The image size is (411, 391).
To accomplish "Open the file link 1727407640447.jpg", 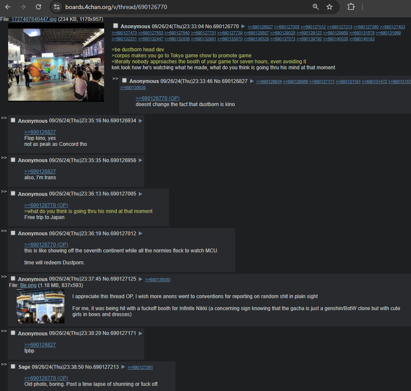I will tap(34, 19).
